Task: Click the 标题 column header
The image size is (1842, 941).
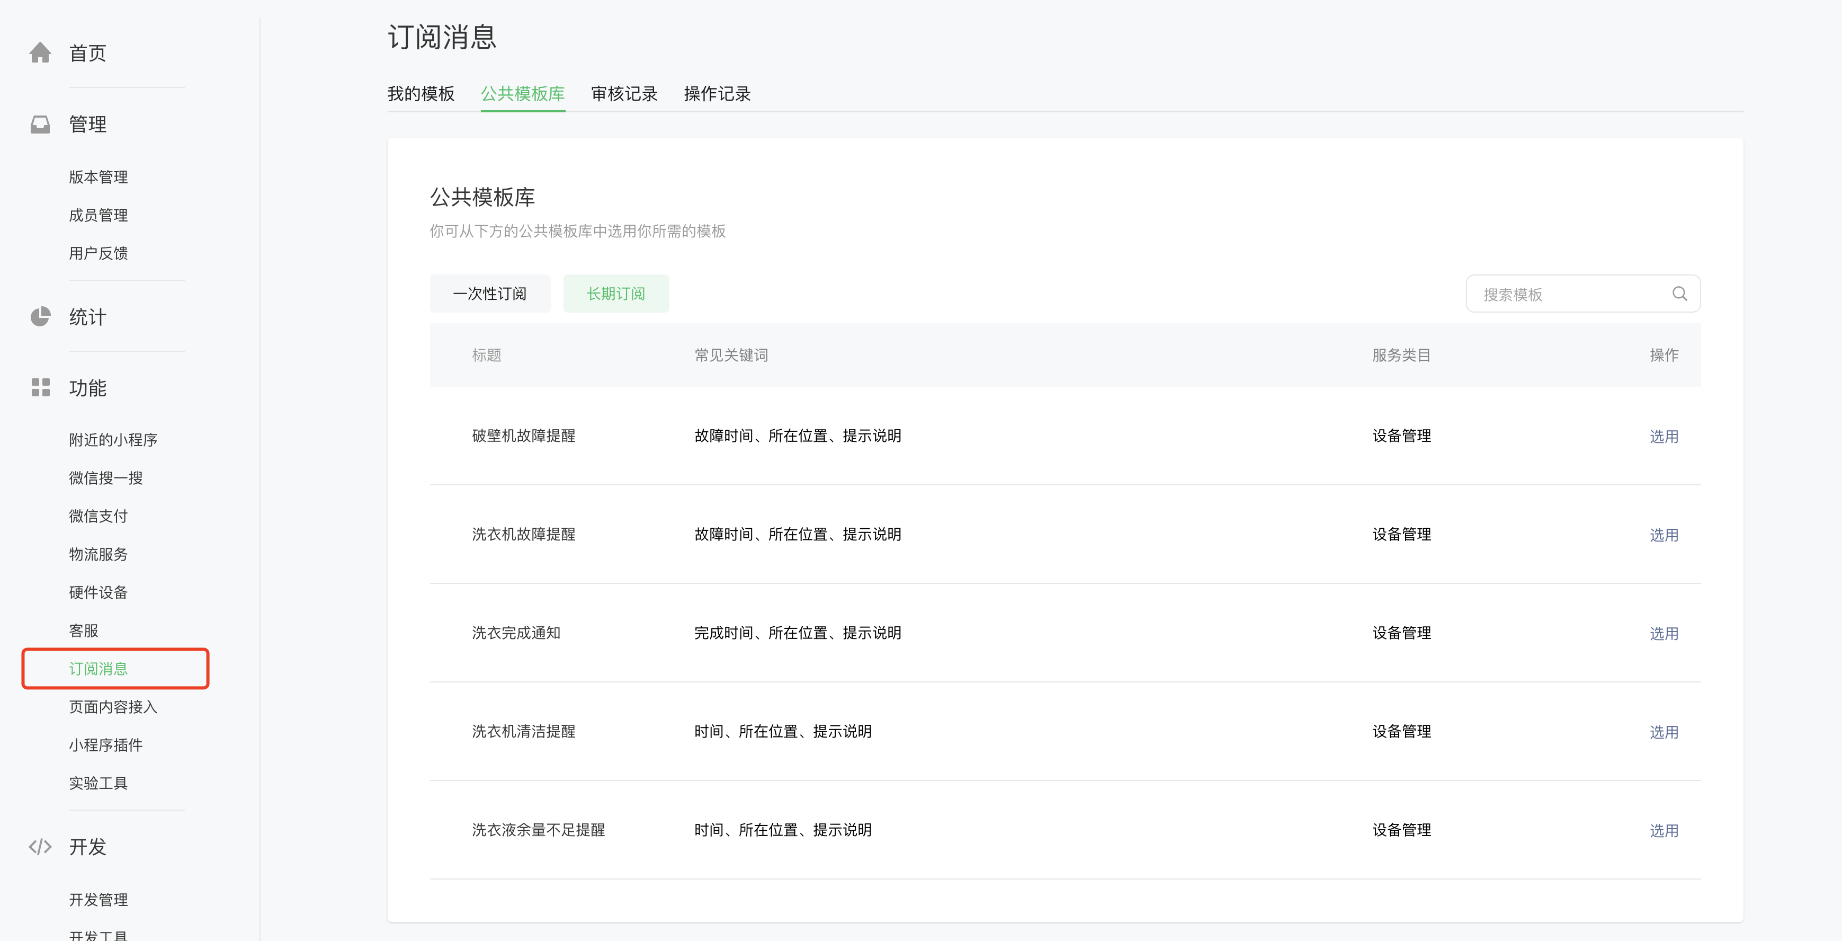Action: [487, 356]
